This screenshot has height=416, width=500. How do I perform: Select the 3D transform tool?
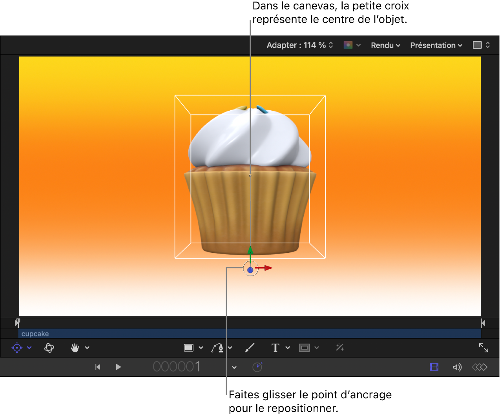coord(17,348)
